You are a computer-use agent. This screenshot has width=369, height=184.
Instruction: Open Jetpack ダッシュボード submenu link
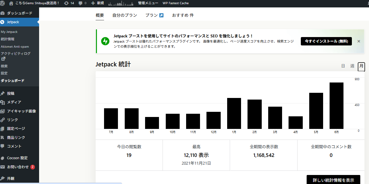[x=13, y=81]
